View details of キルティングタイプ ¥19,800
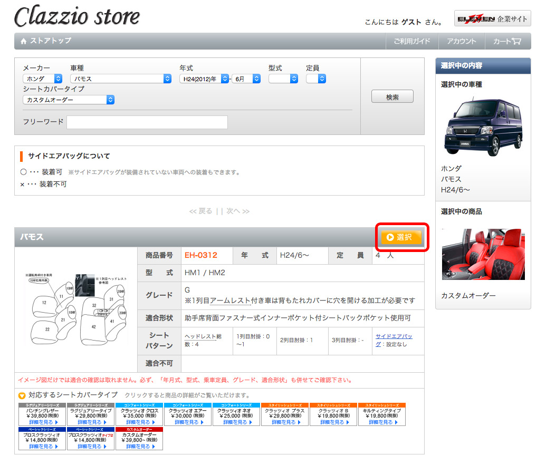This screenshot has height=465, width=546. (x=382, y=414)
